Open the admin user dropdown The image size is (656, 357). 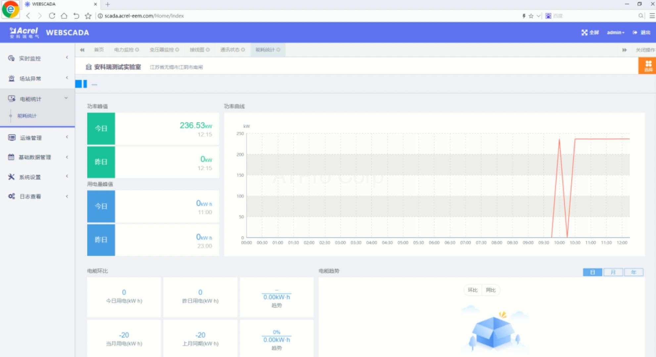(x=615, y=32)
